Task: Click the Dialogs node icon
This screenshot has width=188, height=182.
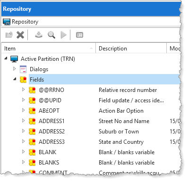Action: (x=23, y=69)
